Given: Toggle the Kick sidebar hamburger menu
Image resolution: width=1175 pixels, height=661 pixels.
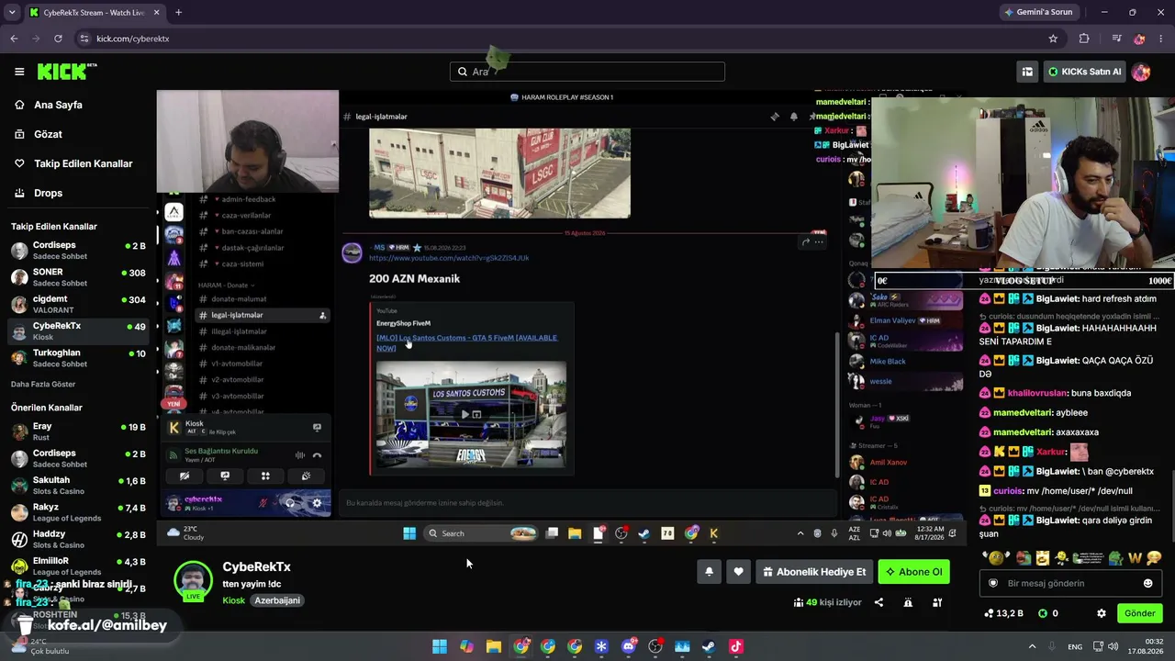Looking at the screenshot, I should 19,72.
